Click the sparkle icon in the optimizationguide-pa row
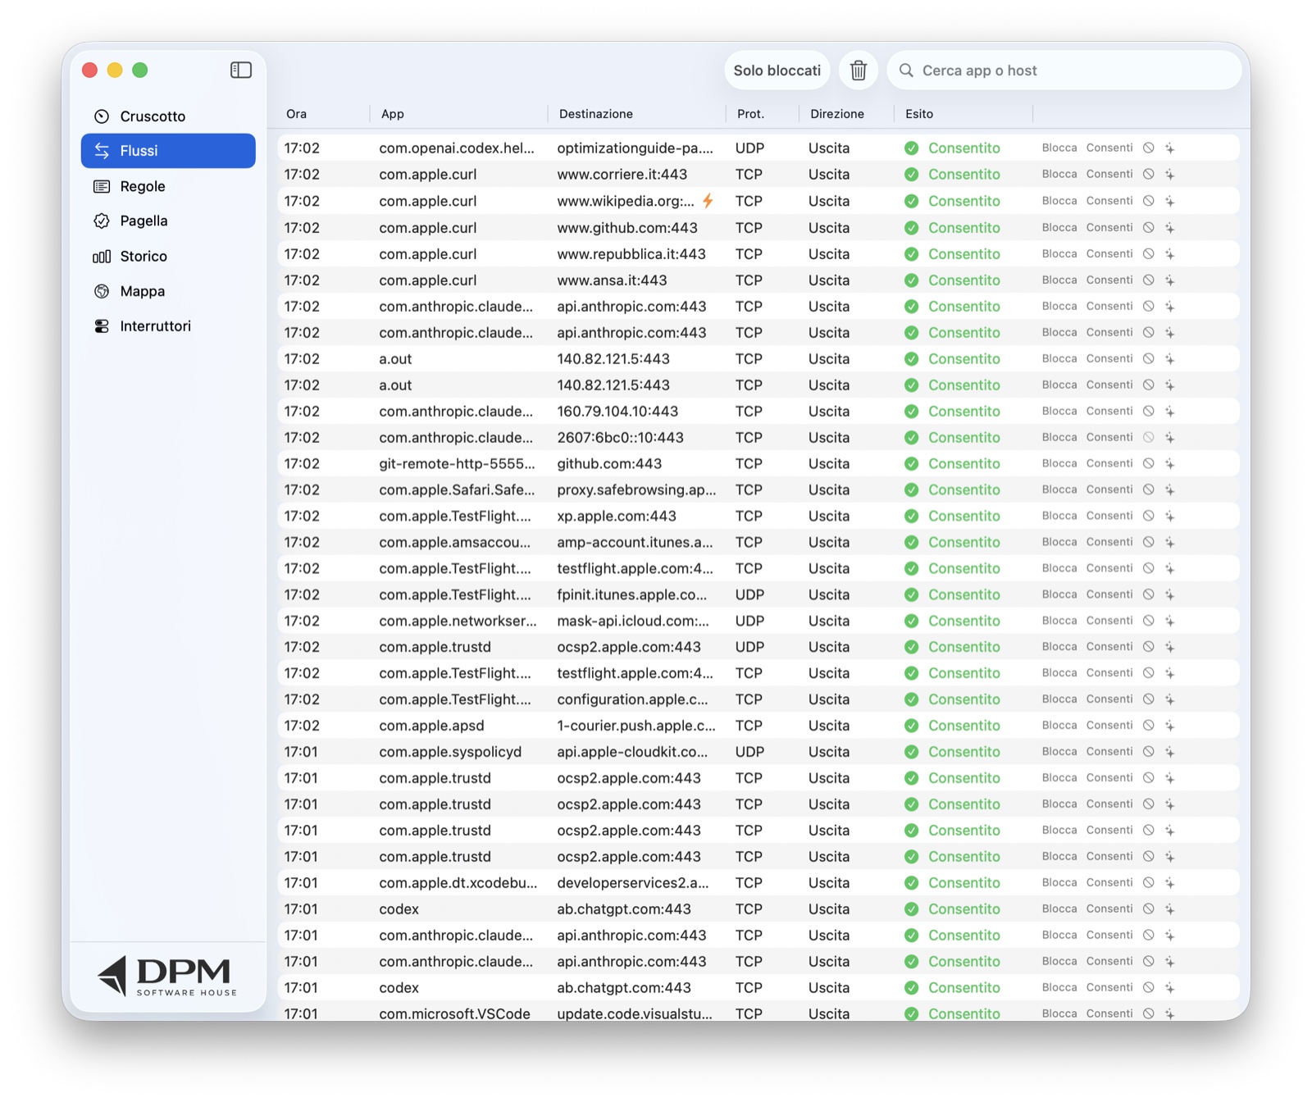This screenshot has width=1312, height=1102. click(1170, 148)
